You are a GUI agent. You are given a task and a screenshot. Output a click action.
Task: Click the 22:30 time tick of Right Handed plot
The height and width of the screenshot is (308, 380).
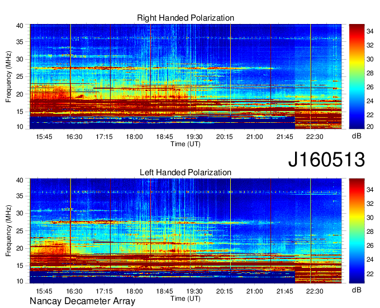click(315, 137)
